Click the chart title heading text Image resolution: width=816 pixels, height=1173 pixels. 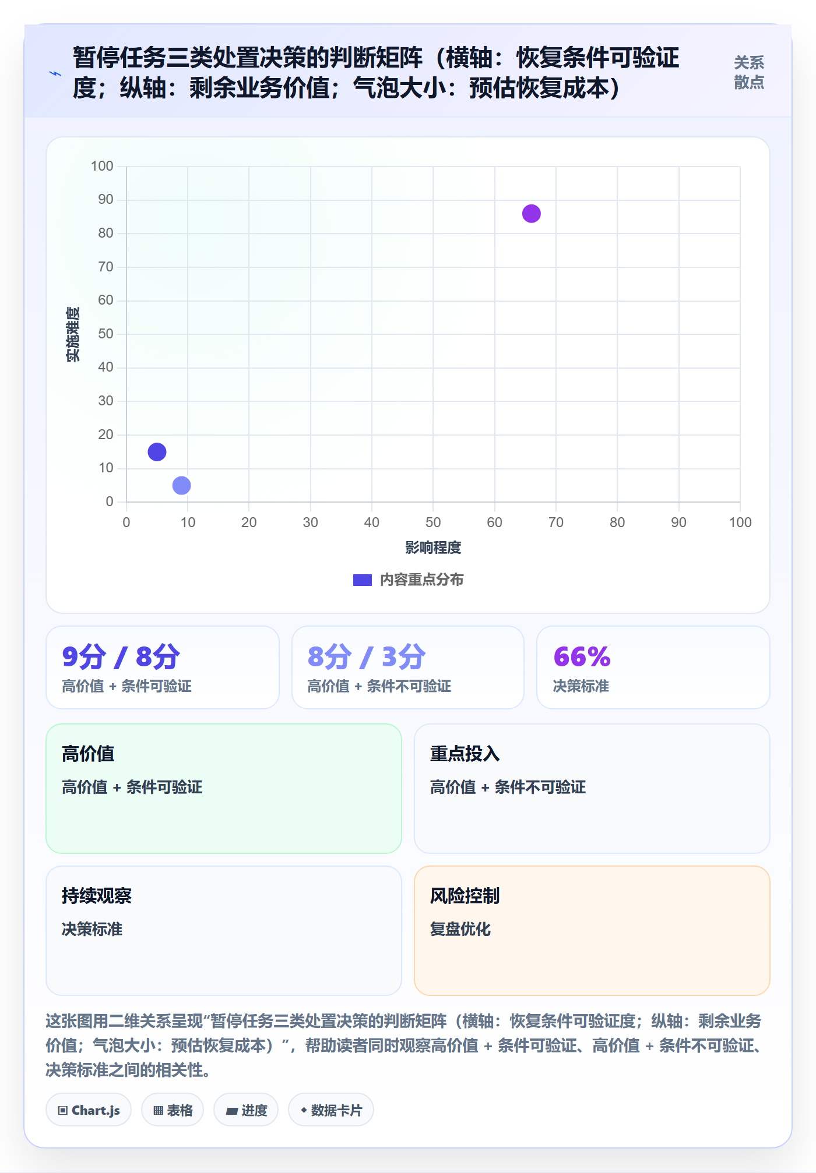click(376, 73)
